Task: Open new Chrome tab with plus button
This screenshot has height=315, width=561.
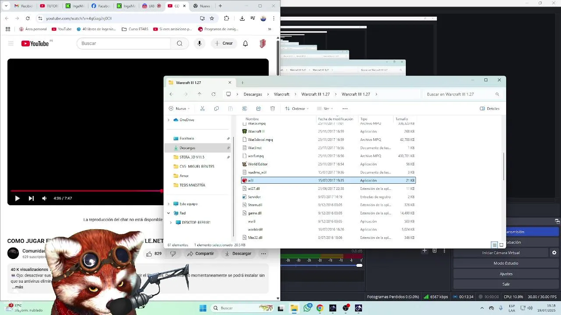Action: coord(220,6)
